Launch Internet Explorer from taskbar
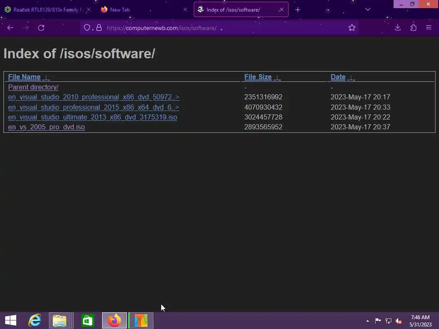The width and height of the screenshot is (439, 329). pos(35,320)
